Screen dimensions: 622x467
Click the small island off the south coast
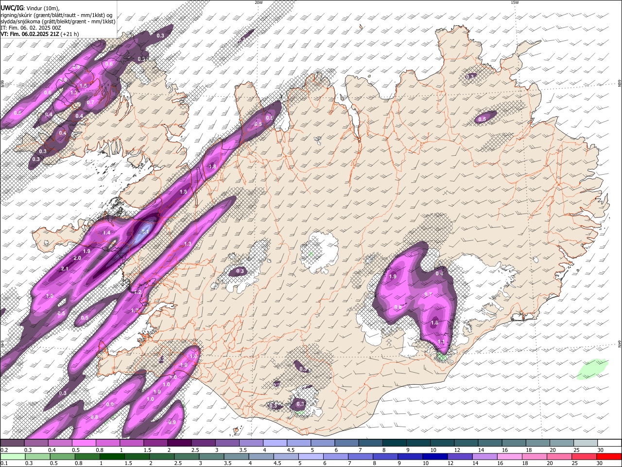coord(237,431)
